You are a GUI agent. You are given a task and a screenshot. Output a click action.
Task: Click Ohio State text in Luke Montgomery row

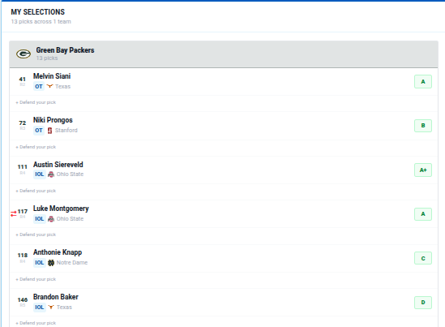(x=70, y=219)
